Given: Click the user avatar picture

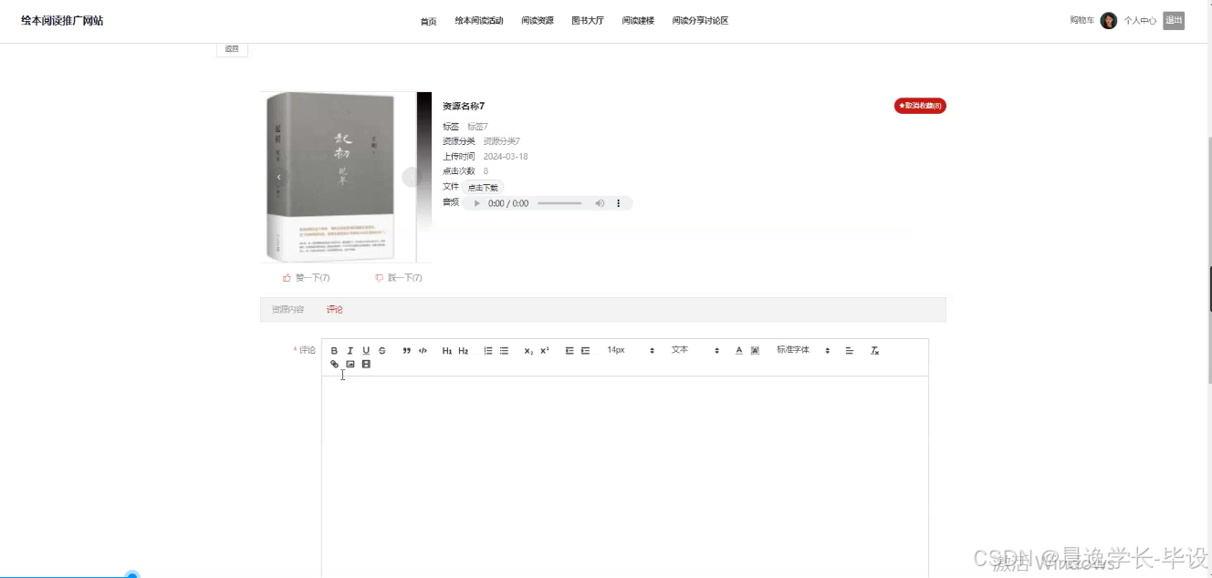Looking at the screenshot, I should tap(1109, 20).
